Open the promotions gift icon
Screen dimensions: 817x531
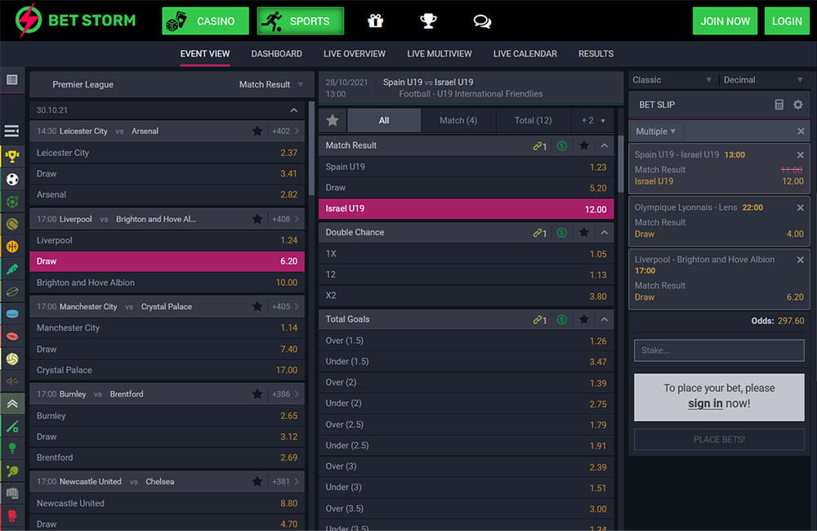coord(375,21)
